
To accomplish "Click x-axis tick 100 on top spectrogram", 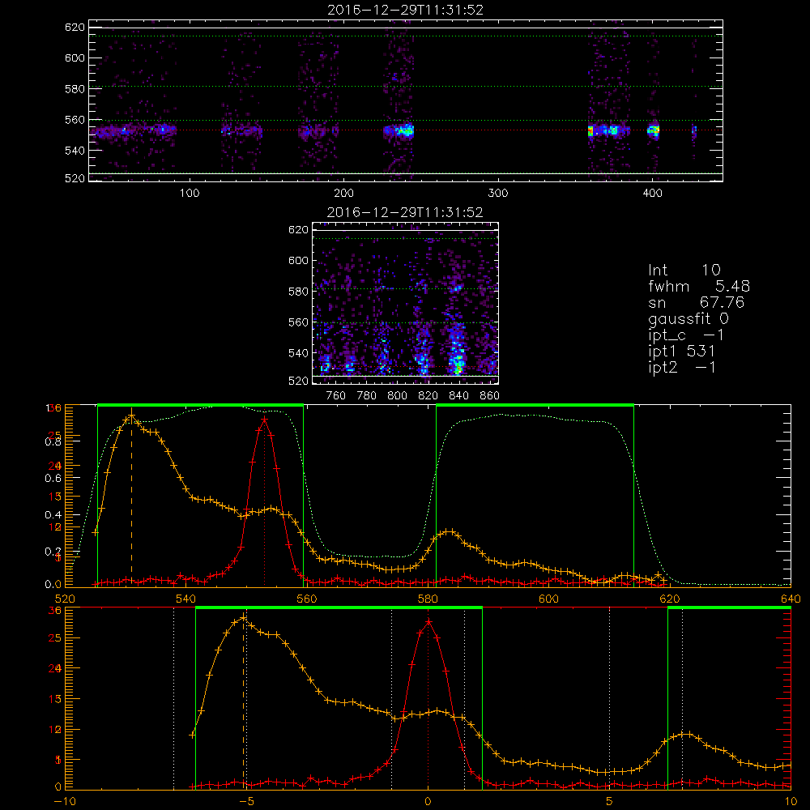I will [190, 193].
